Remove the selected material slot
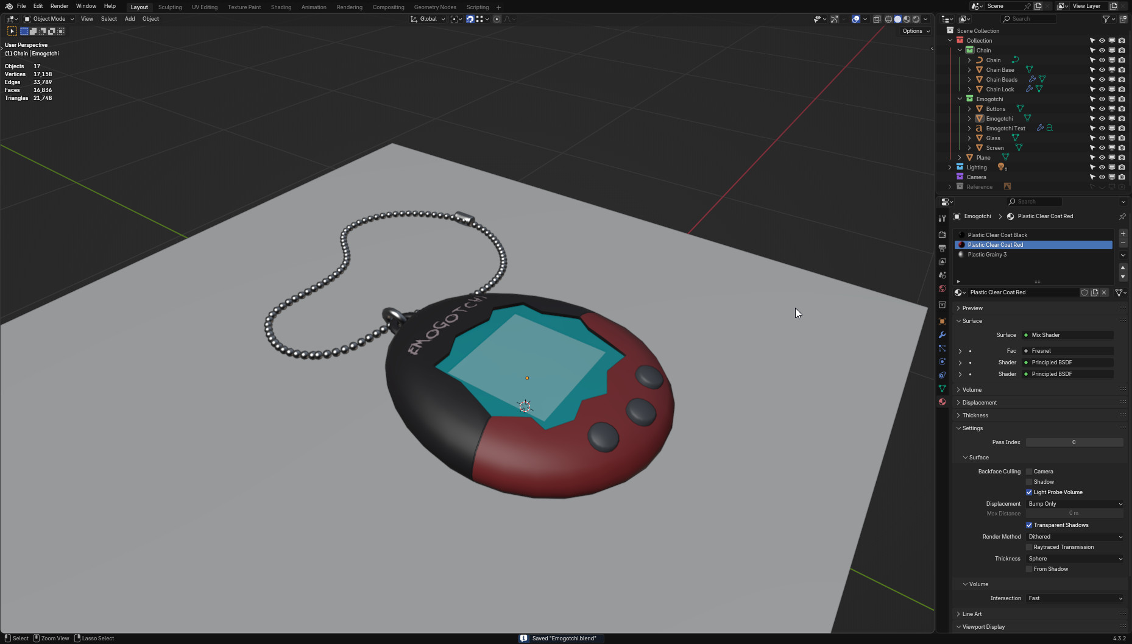The width and height of the screenshot is (1132, 644). click(x=1123, y=243)
